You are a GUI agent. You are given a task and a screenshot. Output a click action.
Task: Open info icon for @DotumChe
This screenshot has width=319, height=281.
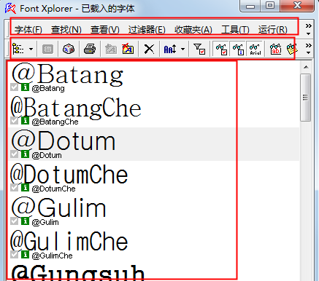point(25,188)
